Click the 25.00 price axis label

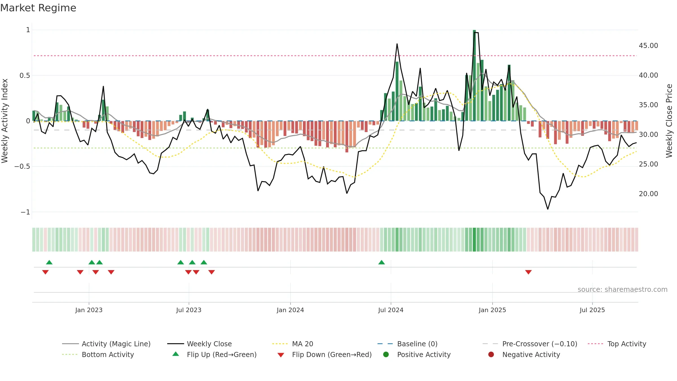tap(648, 164)
